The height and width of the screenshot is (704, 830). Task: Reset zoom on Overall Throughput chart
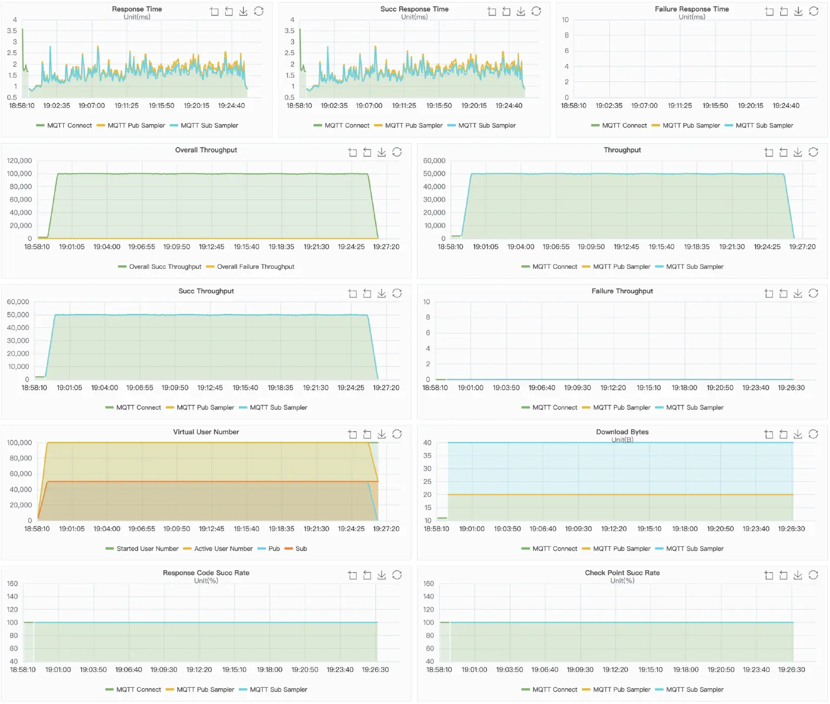367,152
